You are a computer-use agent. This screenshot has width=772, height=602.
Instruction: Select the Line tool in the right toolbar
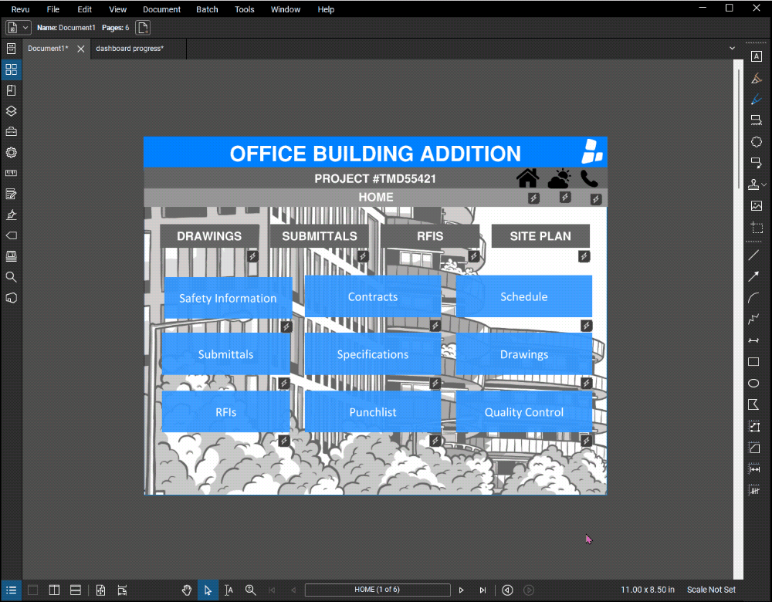coord(757,255)
